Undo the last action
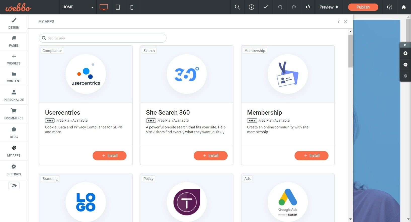Screen dimensions: 411x222 280,7
